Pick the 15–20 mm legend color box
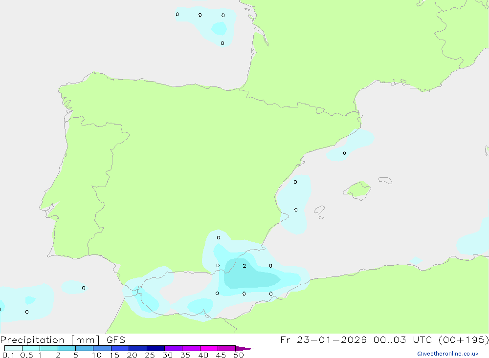489x358 pixels. (120, 348)
